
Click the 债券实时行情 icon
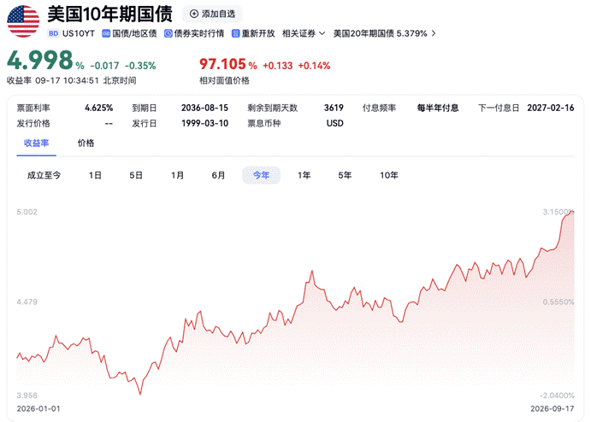tap(168, 33)
